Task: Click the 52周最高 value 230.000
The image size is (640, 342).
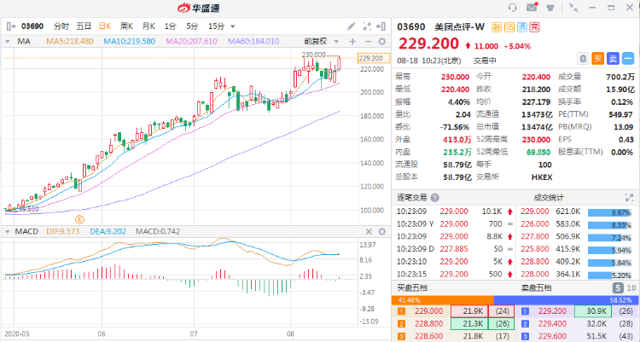Action: click(x=536, y=140)
